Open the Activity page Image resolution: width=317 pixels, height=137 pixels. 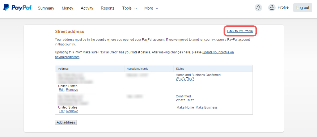pos(87,8)
